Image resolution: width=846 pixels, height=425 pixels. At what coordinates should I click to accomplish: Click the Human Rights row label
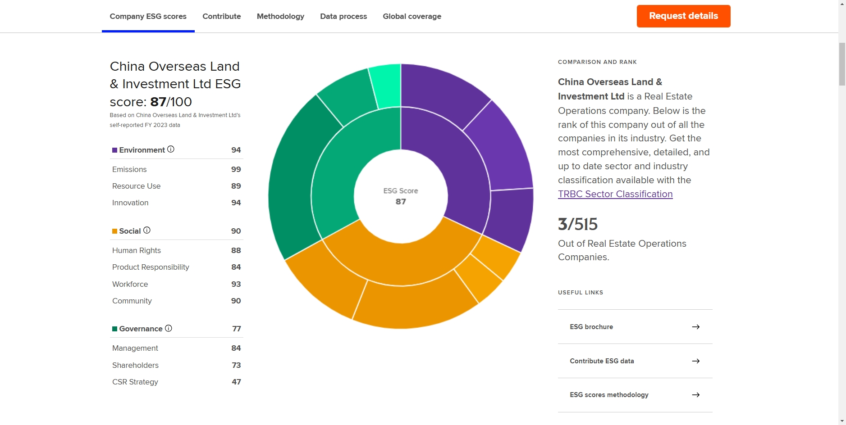point(137,250)
